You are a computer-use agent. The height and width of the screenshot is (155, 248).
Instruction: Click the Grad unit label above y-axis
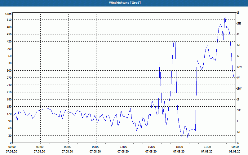coord(8,14)
